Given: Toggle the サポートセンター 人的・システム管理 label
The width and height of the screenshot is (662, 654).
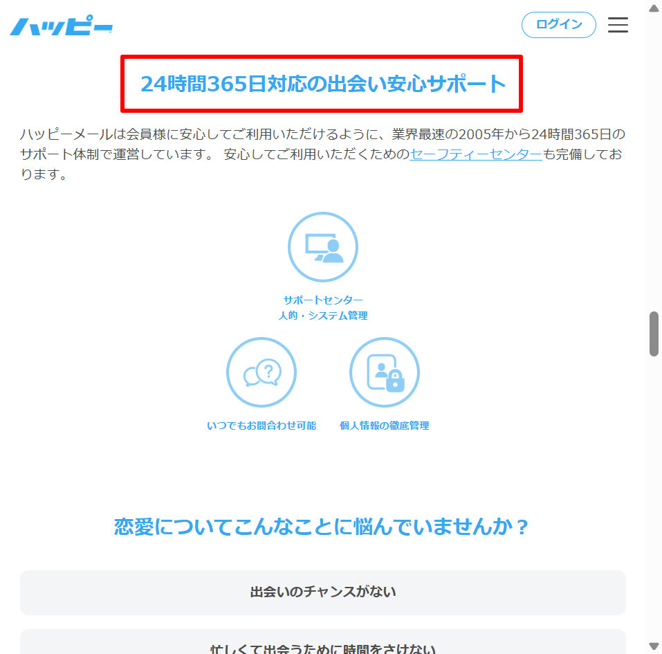Looking at the screenshot, I should tap(325, 309).
